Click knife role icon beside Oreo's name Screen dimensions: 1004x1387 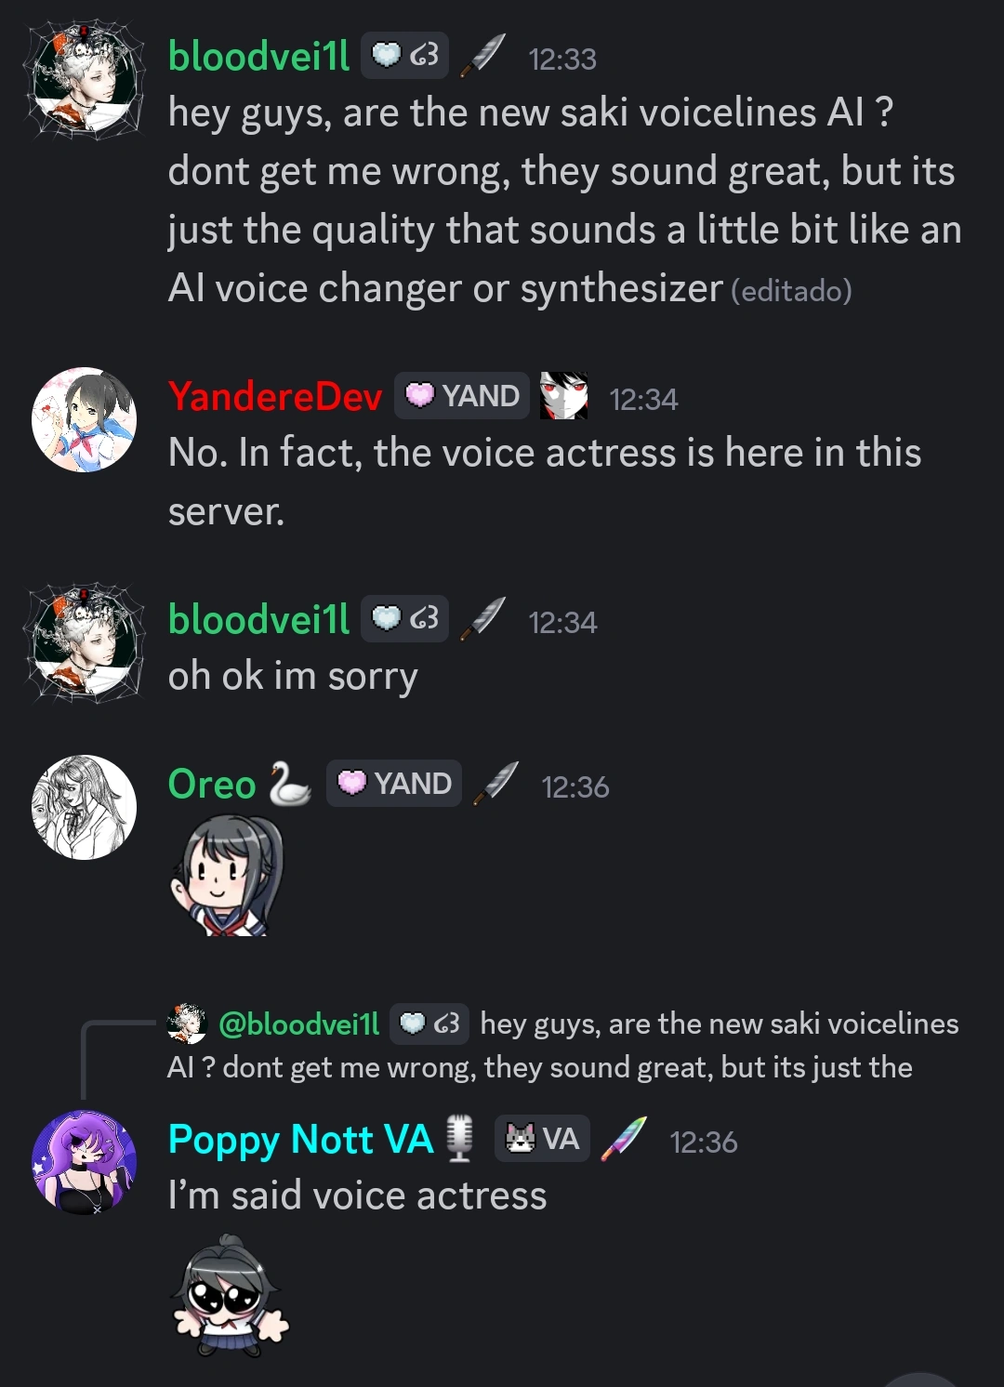(495, 784)
